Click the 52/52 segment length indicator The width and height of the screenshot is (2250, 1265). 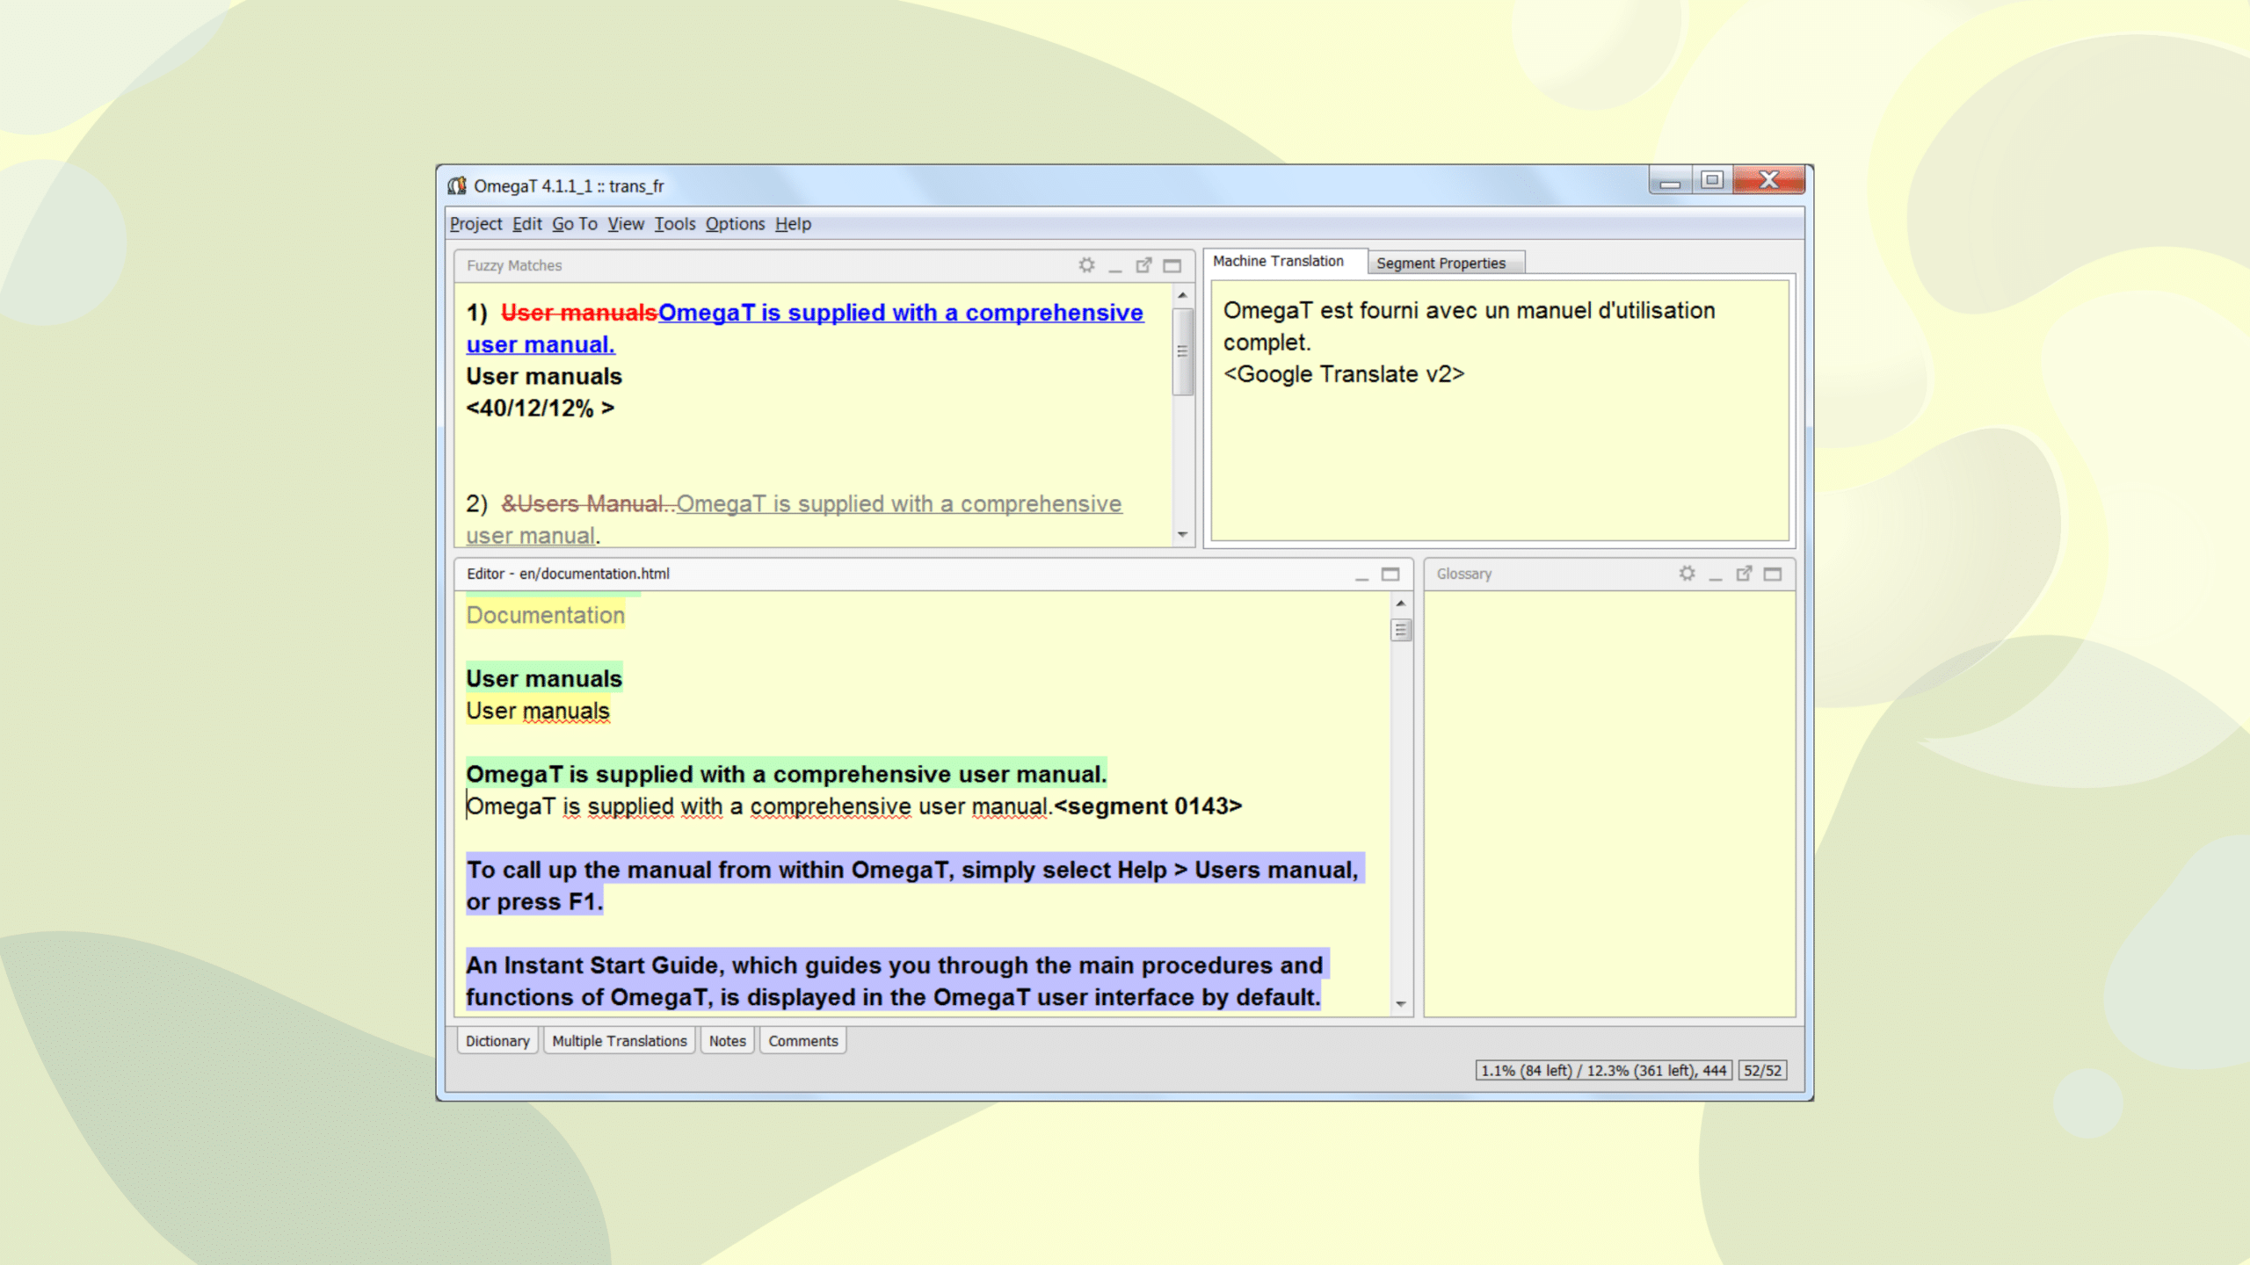click(1762, 1071)
